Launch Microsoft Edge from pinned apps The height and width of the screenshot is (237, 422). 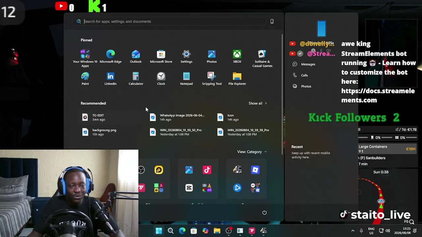pos(110,57)
